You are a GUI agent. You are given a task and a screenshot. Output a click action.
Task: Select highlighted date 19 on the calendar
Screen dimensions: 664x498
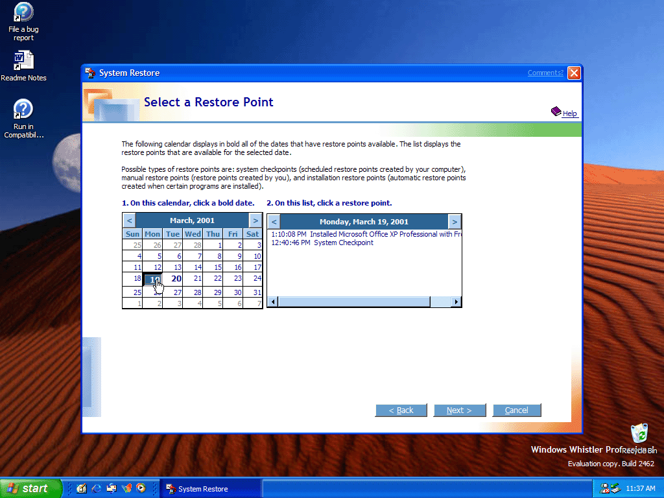(152, 279)
